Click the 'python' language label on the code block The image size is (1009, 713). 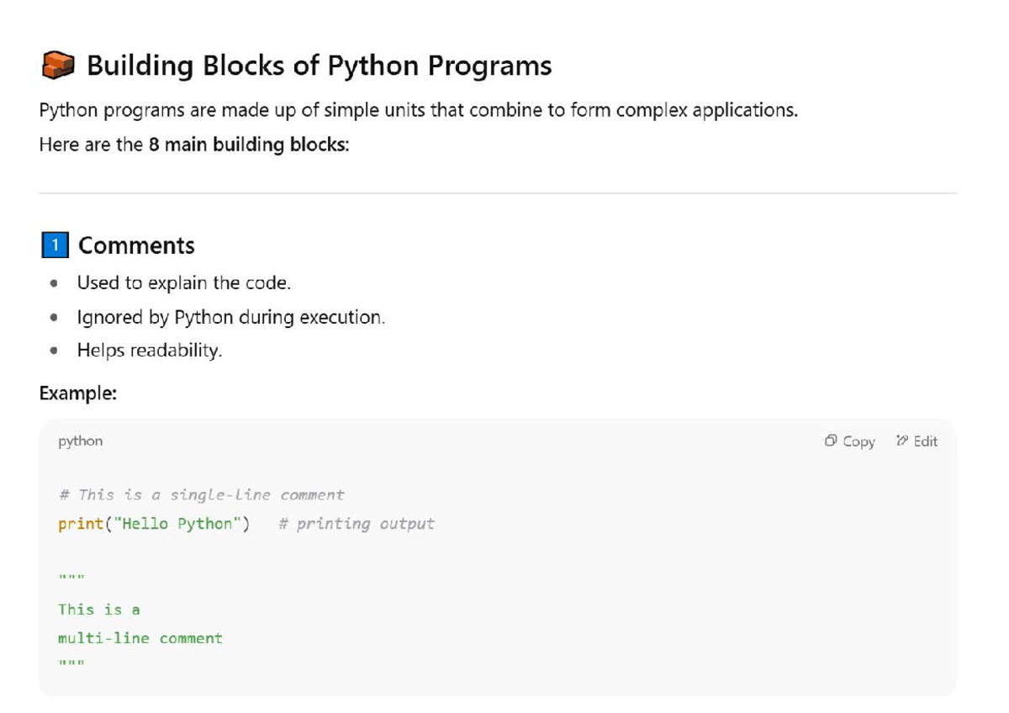tap(80, 441)
